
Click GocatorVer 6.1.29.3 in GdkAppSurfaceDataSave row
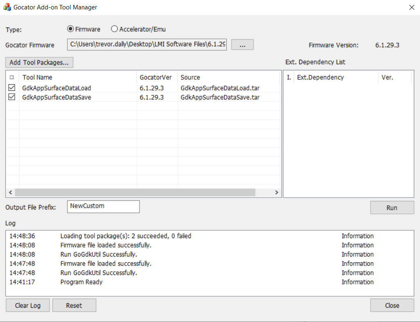point(152,97)
